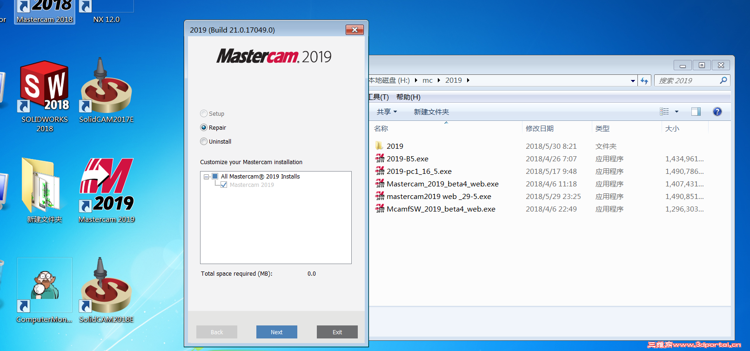Sort files by 名称 column header
Viewport: 750px width, 351px height.
[381, 128]
